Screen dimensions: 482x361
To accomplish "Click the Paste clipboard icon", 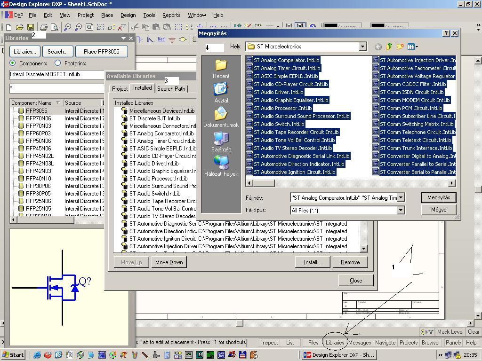I will pyautogui.click(x=156, y=27).
